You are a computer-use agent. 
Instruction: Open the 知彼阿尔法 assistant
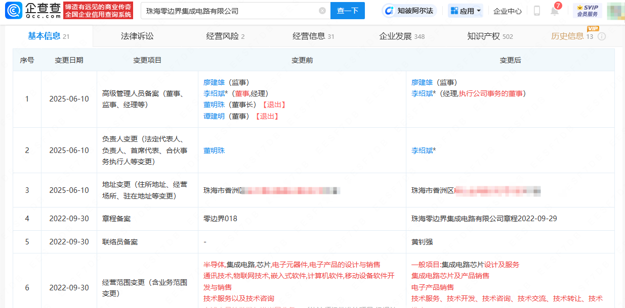[x=409, y=11]
